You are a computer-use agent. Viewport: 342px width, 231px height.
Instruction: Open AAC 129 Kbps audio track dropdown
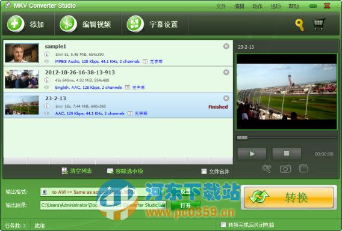tap(90, 113)
